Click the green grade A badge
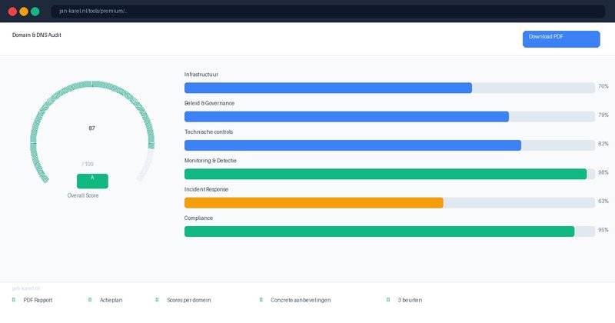This screenshot has height=323, width=615. (x=92, y=181)
